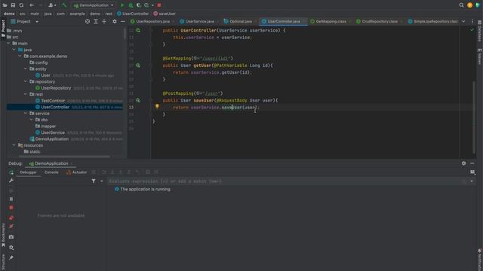Stop the debug session with red square
This screenshot has width=483, height=271.
click(x=11, y=208)
